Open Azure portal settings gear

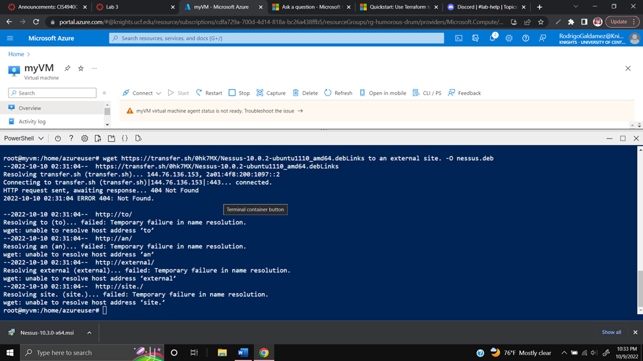tap(509, 38)
